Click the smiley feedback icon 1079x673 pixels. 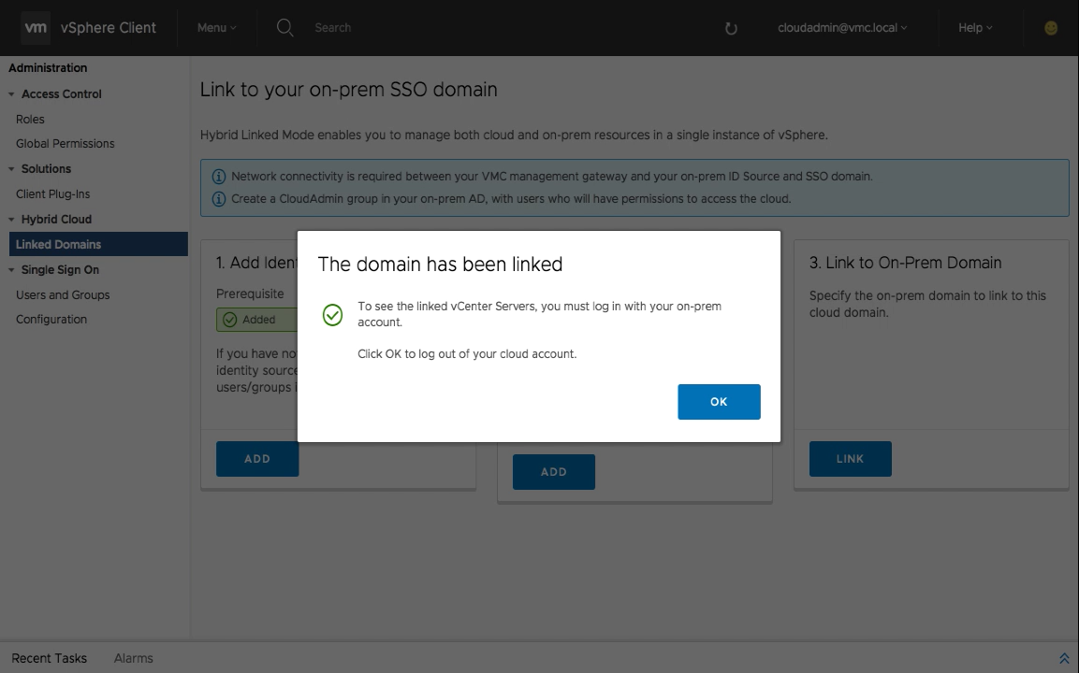point(1051,28)
